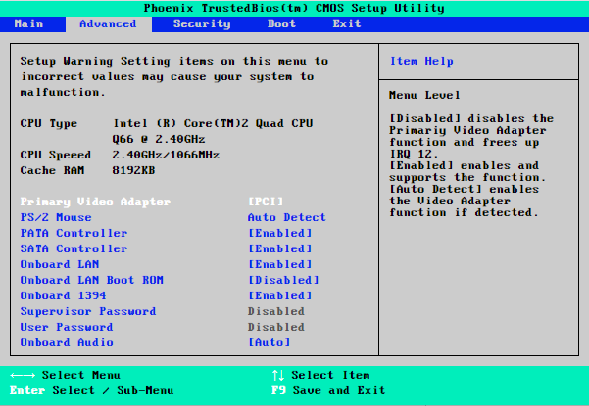Viewport: 589px width, 406px height.
Task: Open the Supervisor Password setting
Action: coord(88,311)
